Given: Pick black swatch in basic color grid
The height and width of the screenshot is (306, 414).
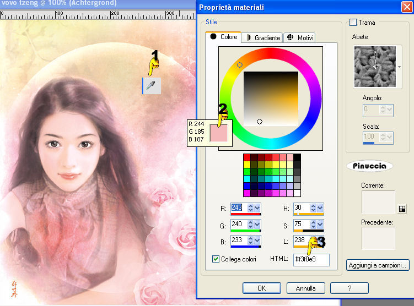Looking at the screenshot, I should 297,157.
